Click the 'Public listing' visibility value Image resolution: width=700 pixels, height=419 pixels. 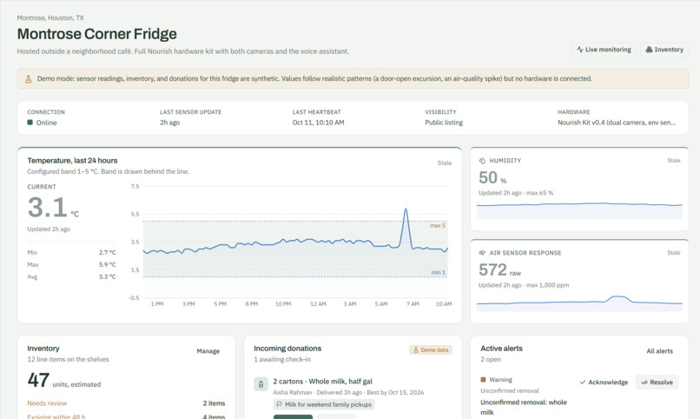444,123
